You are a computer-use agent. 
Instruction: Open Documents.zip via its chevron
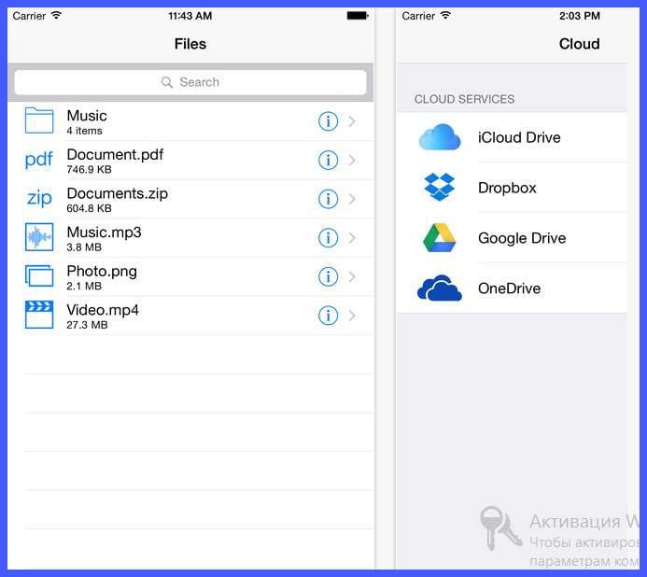click(352, 199)
